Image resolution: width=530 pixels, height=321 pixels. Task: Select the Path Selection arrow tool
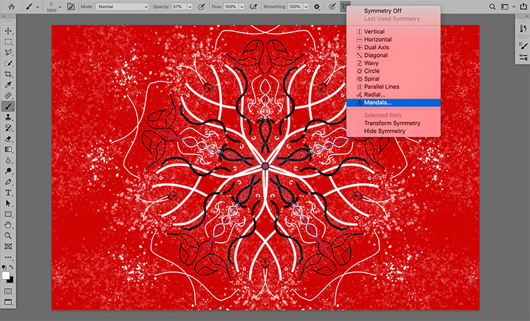coord(8,204)
